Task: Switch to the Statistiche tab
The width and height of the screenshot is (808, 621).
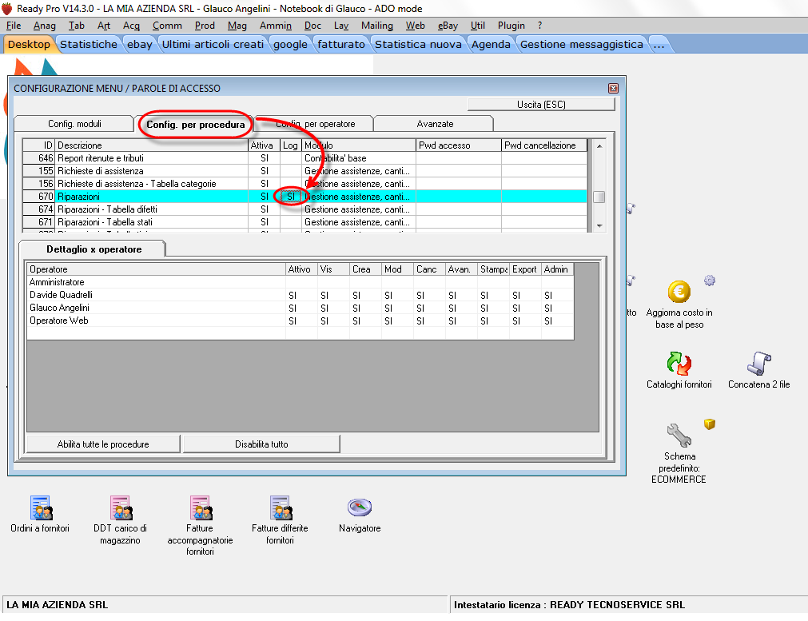Action: (89, 44)
